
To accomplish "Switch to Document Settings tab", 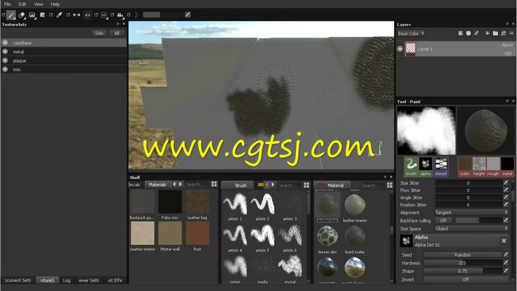I will 17,280.
